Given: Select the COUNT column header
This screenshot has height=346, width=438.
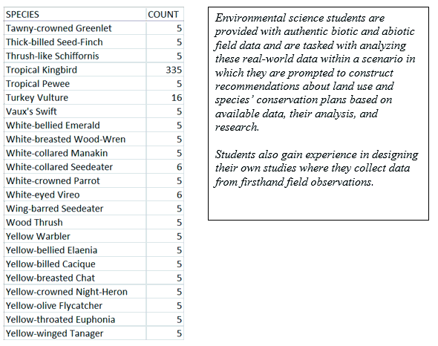Looking at the screenshot, I should coord(165,14).
